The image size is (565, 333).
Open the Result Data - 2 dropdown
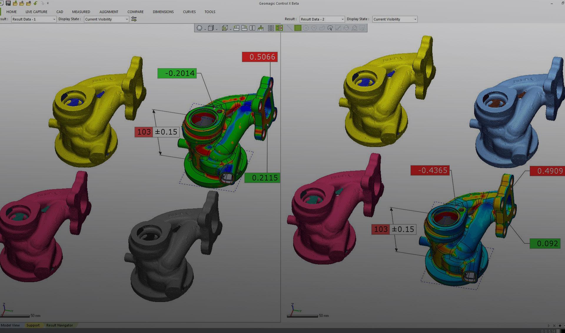pos(322,19)
